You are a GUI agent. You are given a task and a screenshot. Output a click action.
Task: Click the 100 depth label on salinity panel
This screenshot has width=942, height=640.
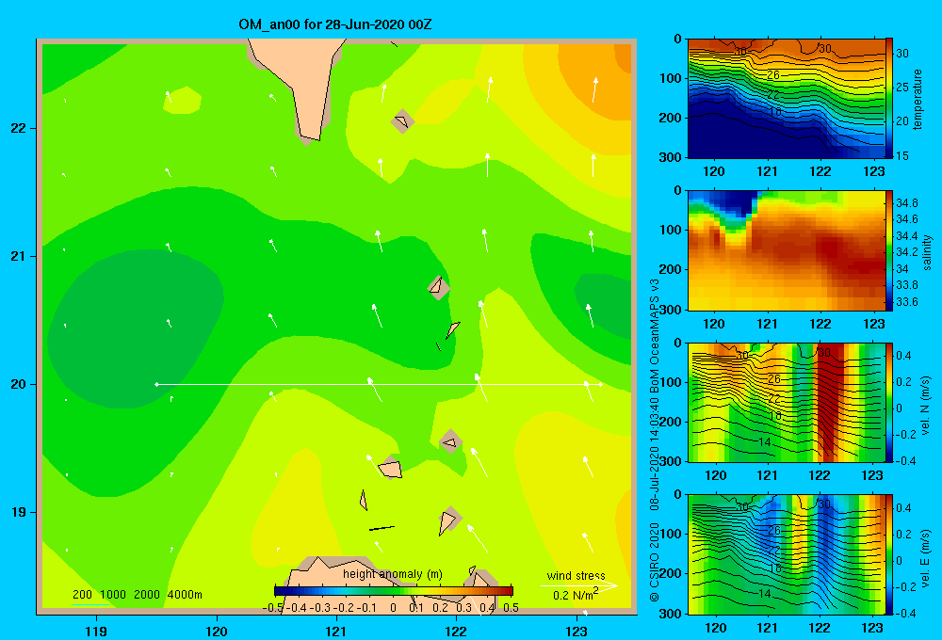[x=671, y=230]
